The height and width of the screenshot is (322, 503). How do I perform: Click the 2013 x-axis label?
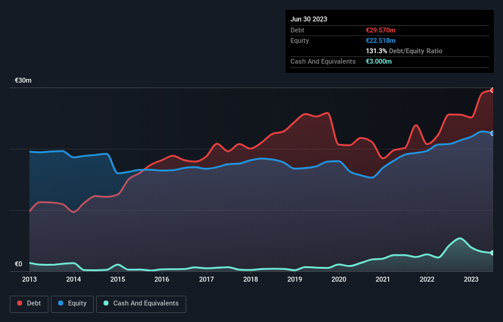pos(29,279)
